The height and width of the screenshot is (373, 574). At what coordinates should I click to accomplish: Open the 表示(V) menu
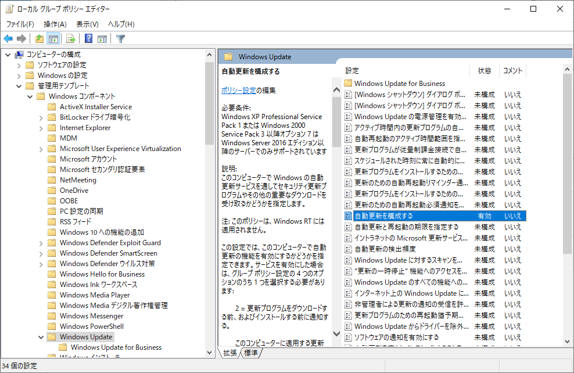pyautogui.click(x=87, y=24)
